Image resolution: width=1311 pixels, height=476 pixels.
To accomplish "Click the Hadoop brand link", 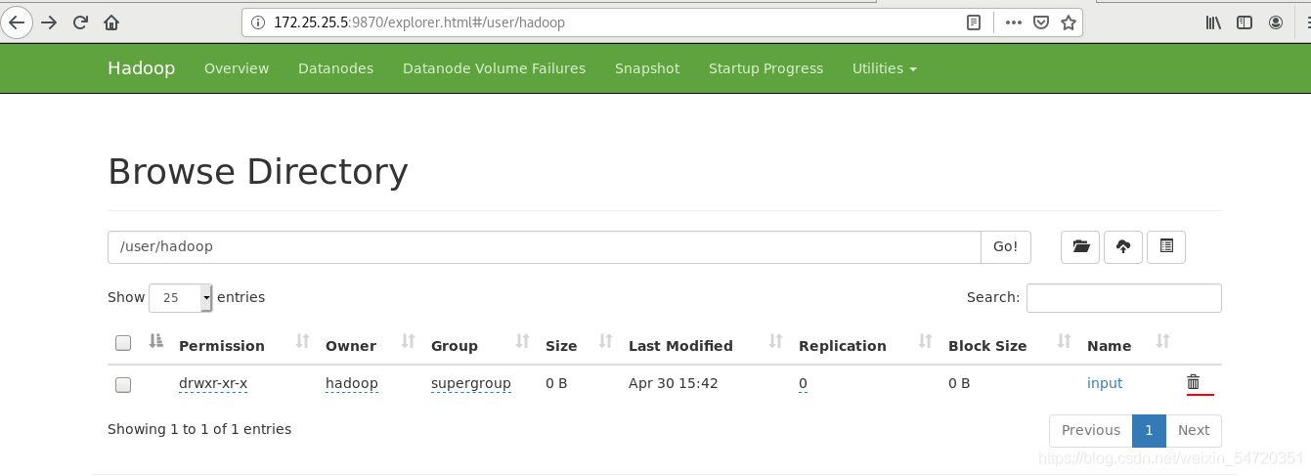I will point(142,68).
